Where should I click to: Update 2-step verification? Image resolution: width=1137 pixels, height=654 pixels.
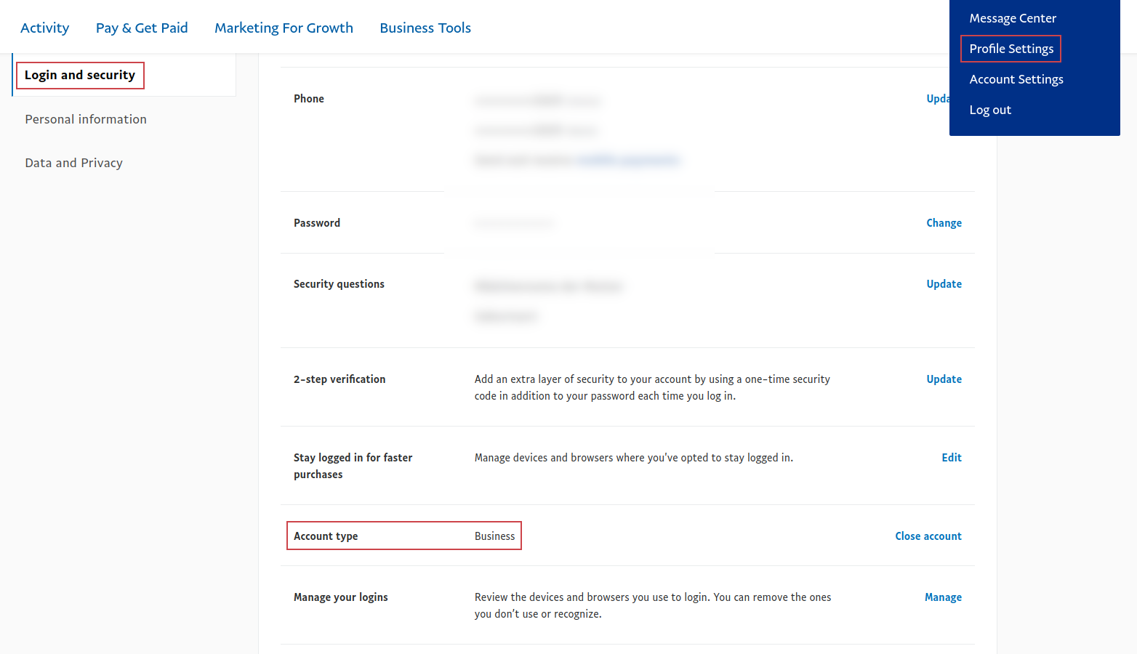944,379
